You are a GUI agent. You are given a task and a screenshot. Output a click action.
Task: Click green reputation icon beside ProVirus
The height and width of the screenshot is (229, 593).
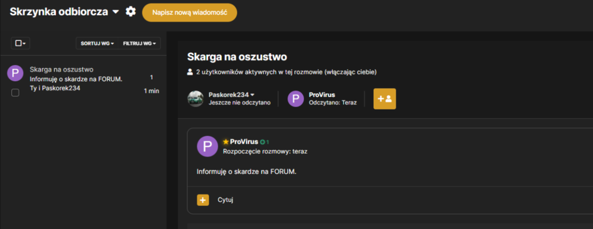[262, 142]
